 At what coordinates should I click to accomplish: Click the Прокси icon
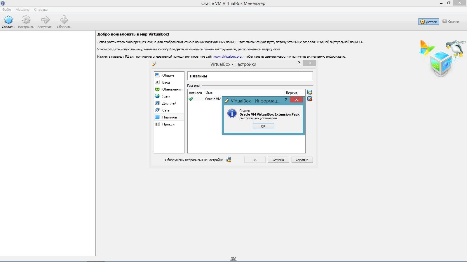pos(157,124)
